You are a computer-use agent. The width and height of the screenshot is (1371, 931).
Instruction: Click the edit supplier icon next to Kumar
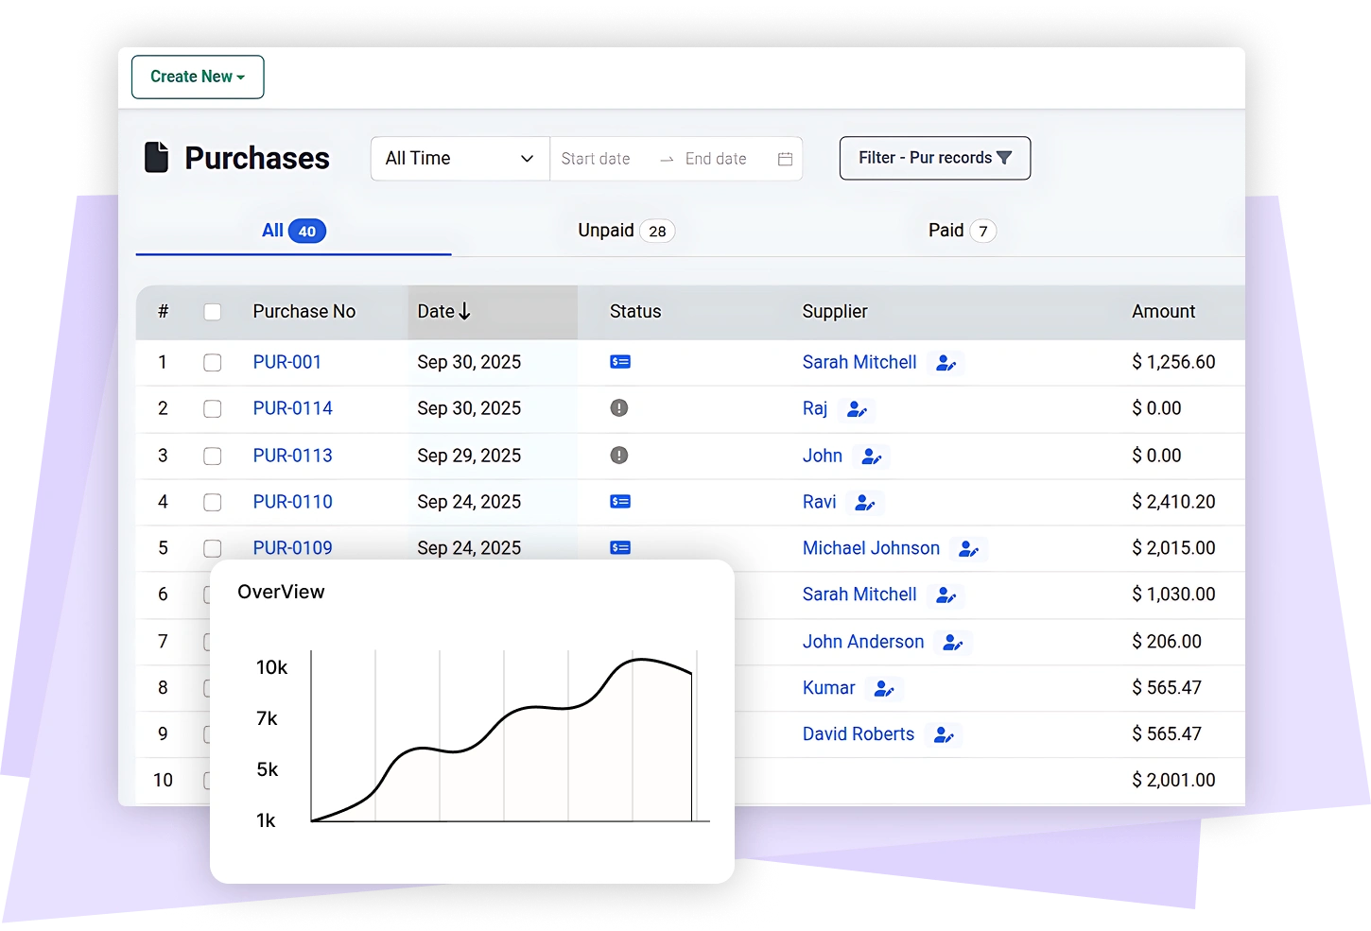884,689
